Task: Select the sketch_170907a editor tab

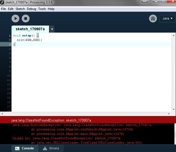Action: tap(30, 29)
